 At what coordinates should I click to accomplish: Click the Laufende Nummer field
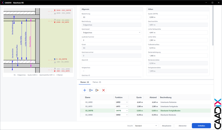pos(111,40)
